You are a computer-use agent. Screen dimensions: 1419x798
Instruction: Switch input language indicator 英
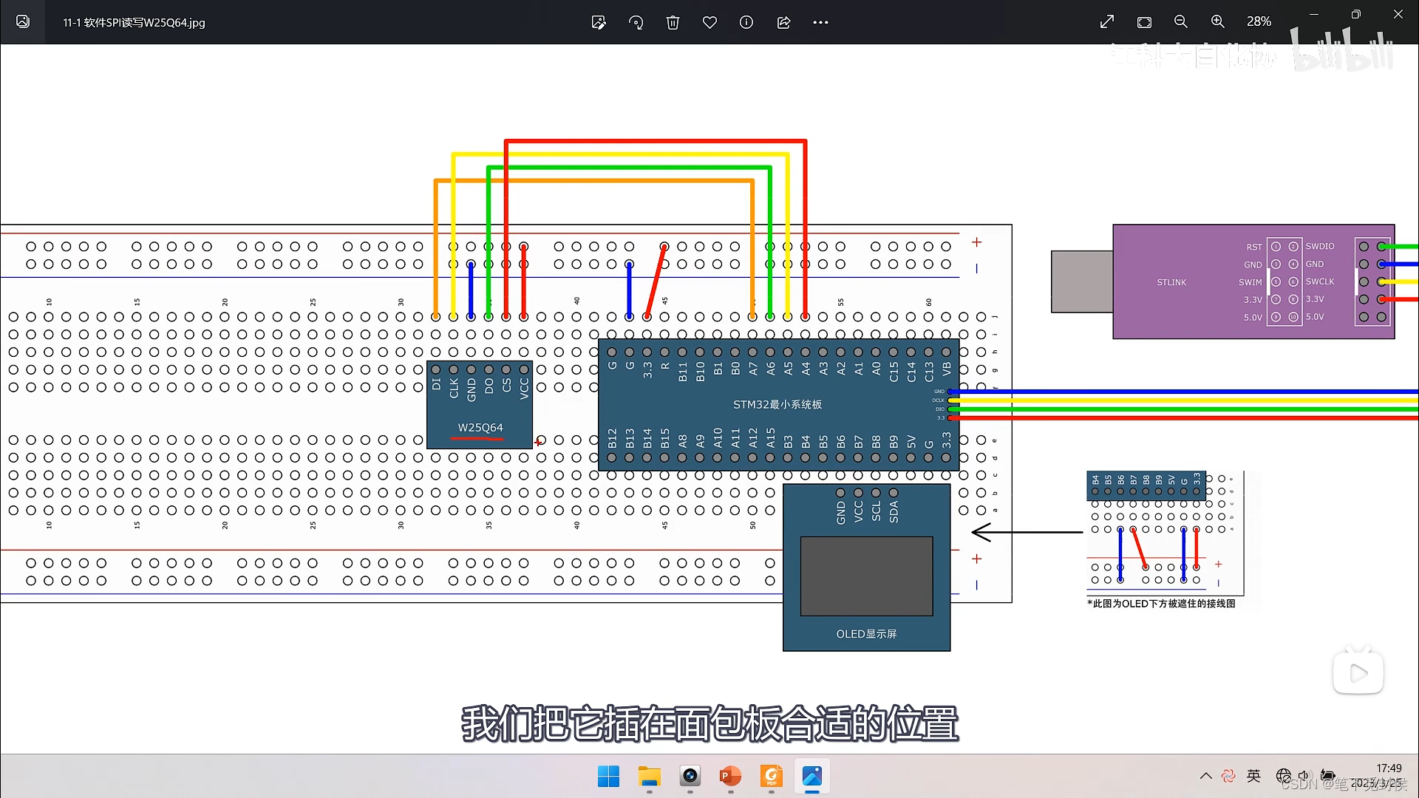(1253, 776)
